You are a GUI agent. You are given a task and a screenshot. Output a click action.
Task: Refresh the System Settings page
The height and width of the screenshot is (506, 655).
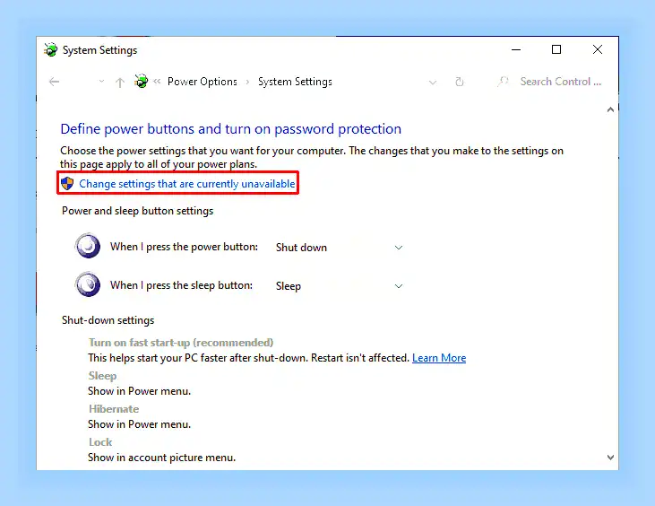pyautogui.click(x=460, y=82)
